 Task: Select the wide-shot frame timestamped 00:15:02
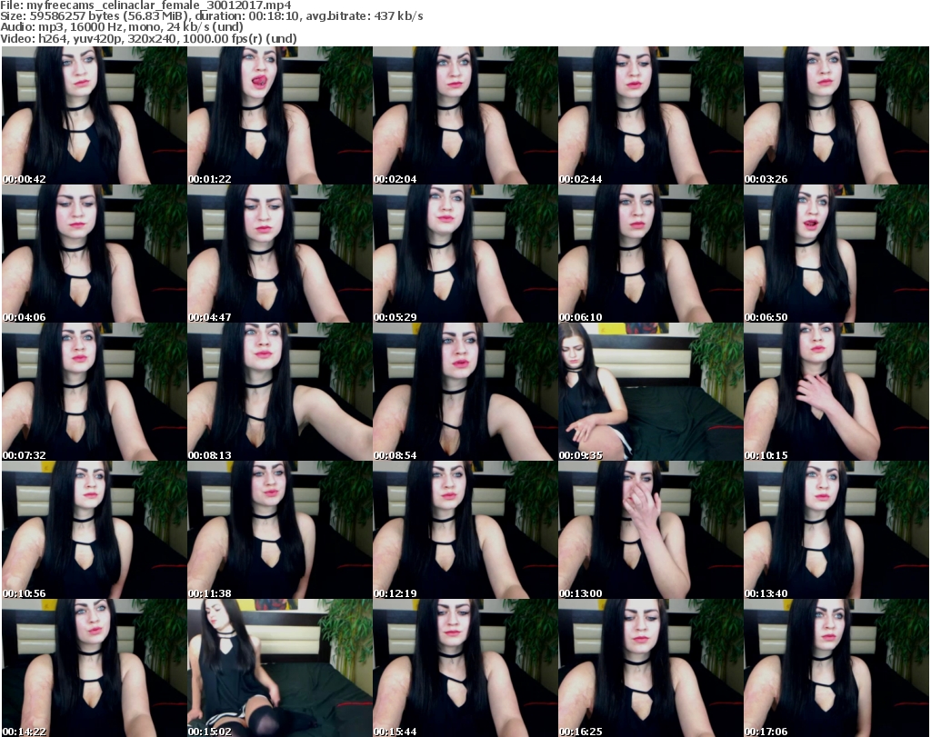point(280,668)
